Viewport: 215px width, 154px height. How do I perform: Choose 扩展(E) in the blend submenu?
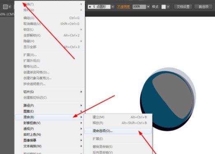click(118, 139)
